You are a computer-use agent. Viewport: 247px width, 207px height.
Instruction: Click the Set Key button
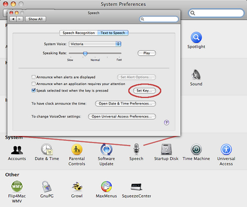[x=144, y=90]
